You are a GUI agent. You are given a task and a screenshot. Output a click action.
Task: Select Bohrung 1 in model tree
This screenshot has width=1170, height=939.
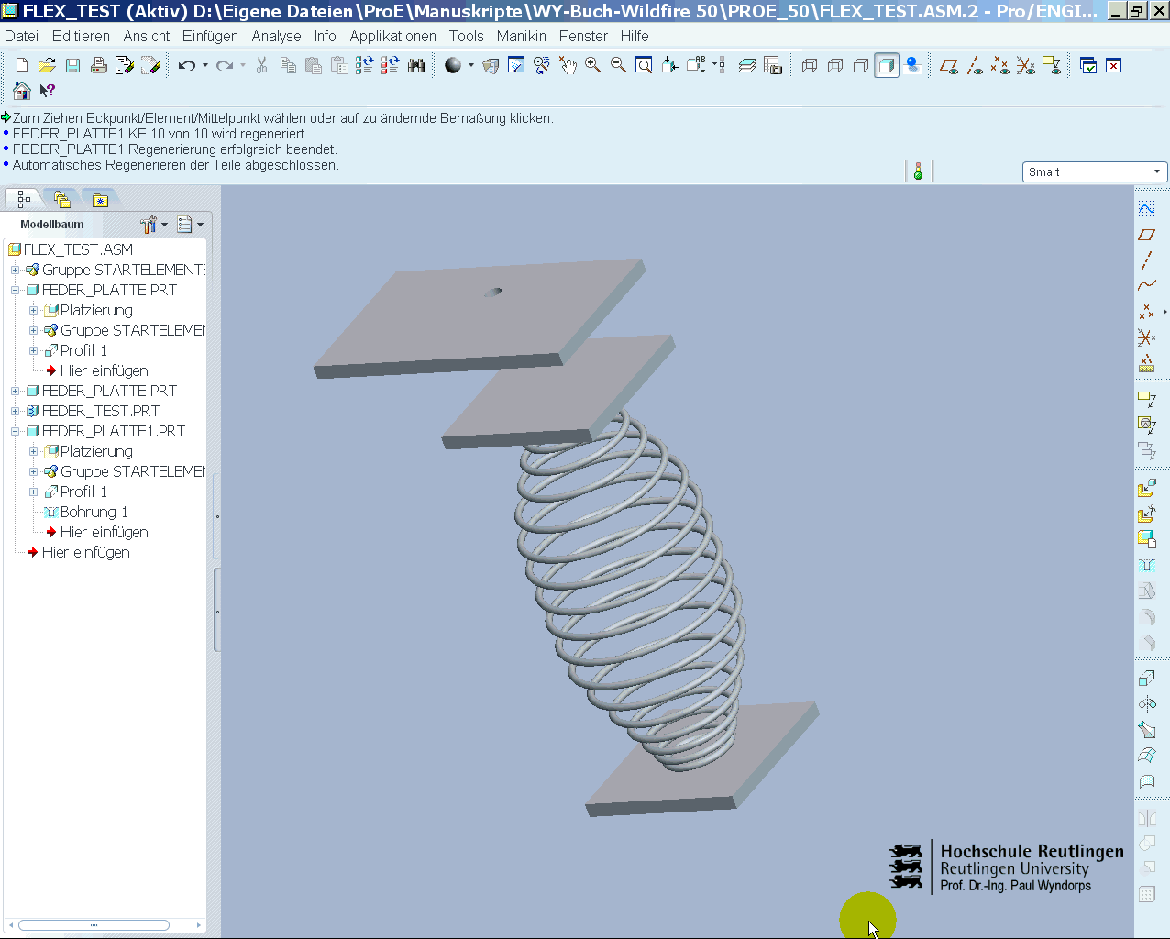94,512
